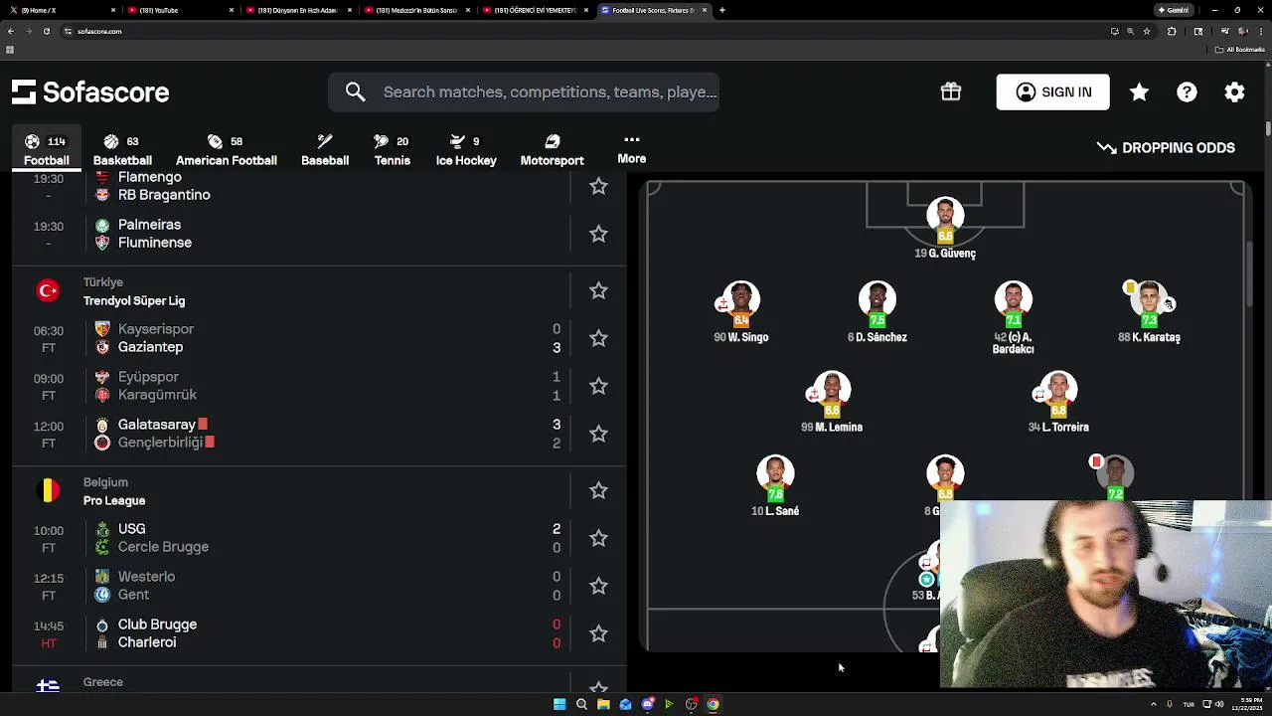The image size is (1272, 716).
Task: Click the Gemini button in Chrome
Action: (x=1174, y=10)
